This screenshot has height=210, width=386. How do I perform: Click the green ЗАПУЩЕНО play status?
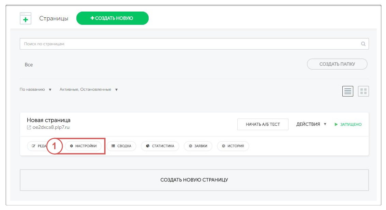pos(348,124)
